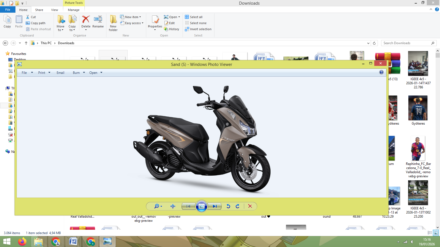
Task: Switch to details view icon in status bar
Action: click(x=430, y=233)
